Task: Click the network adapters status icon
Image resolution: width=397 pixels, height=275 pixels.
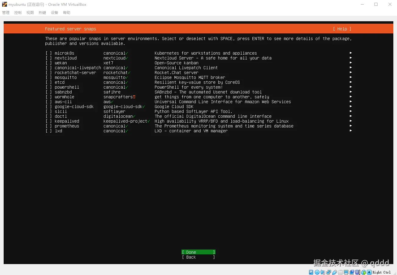Action: (x=328, y=272)
